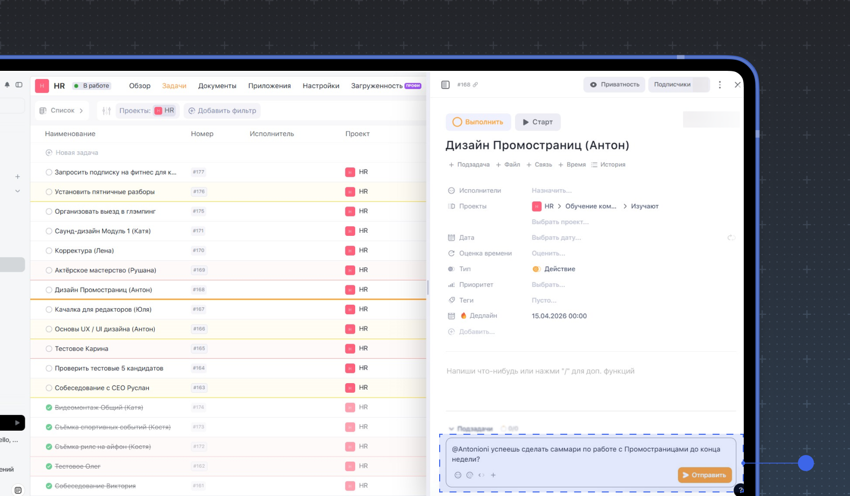Click the 'Выполнить' button
The image size is (850, 496).
pos(478,122)
